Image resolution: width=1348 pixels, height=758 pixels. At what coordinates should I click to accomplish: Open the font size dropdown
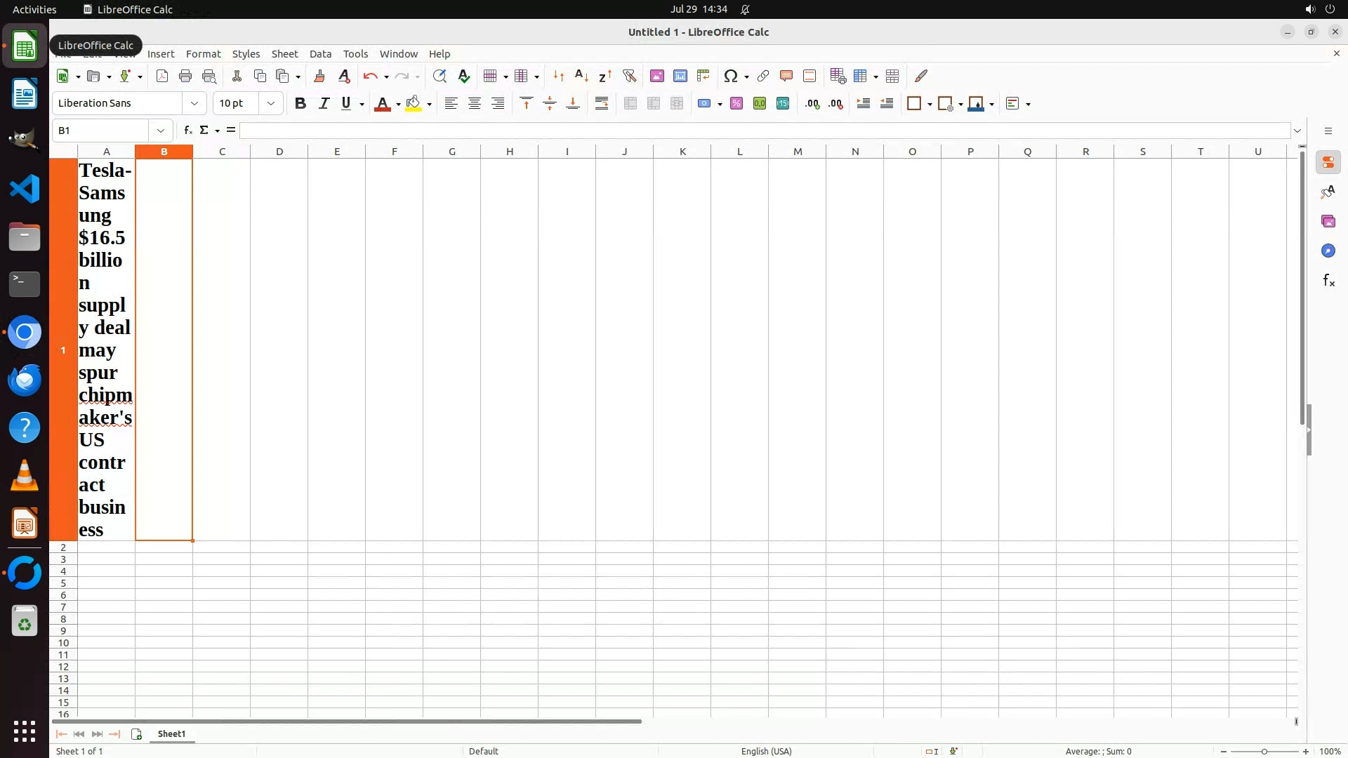tap(270, 103)
